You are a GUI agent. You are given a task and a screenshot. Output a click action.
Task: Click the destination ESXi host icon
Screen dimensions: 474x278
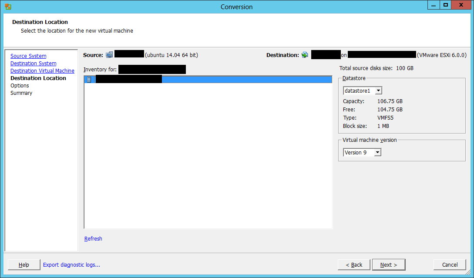[305, 55]
